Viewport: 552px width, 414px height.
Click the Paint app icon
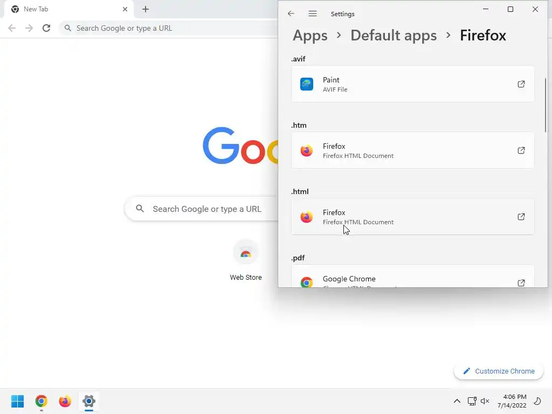click(x=307, y=84)
